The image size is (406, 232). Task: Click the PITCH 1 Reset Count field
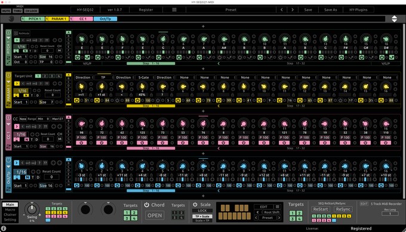[x=47, y=51]
